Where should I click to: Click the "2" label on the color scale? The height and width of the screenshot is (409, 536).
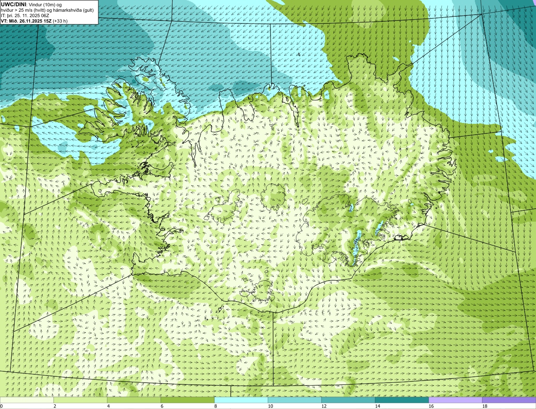pos(55,406)
